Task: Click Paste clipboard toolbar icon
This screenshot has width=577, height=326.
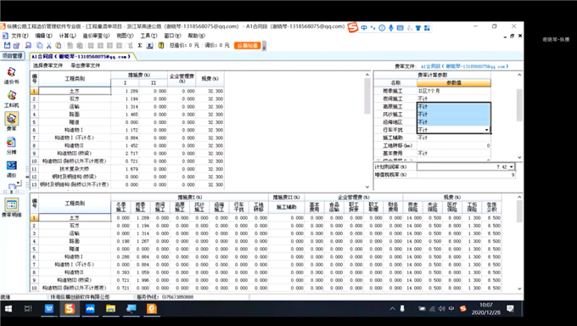Action: 59,45
